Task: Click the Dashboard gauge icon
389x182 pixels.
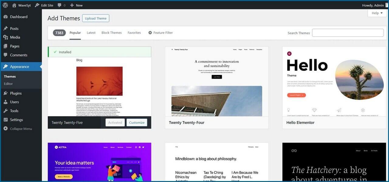Action: click(x=5, y=17)
